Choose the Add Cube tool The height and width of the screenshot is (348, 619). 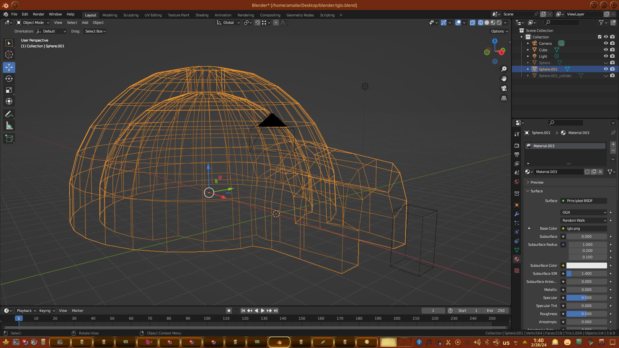[9, 139]
